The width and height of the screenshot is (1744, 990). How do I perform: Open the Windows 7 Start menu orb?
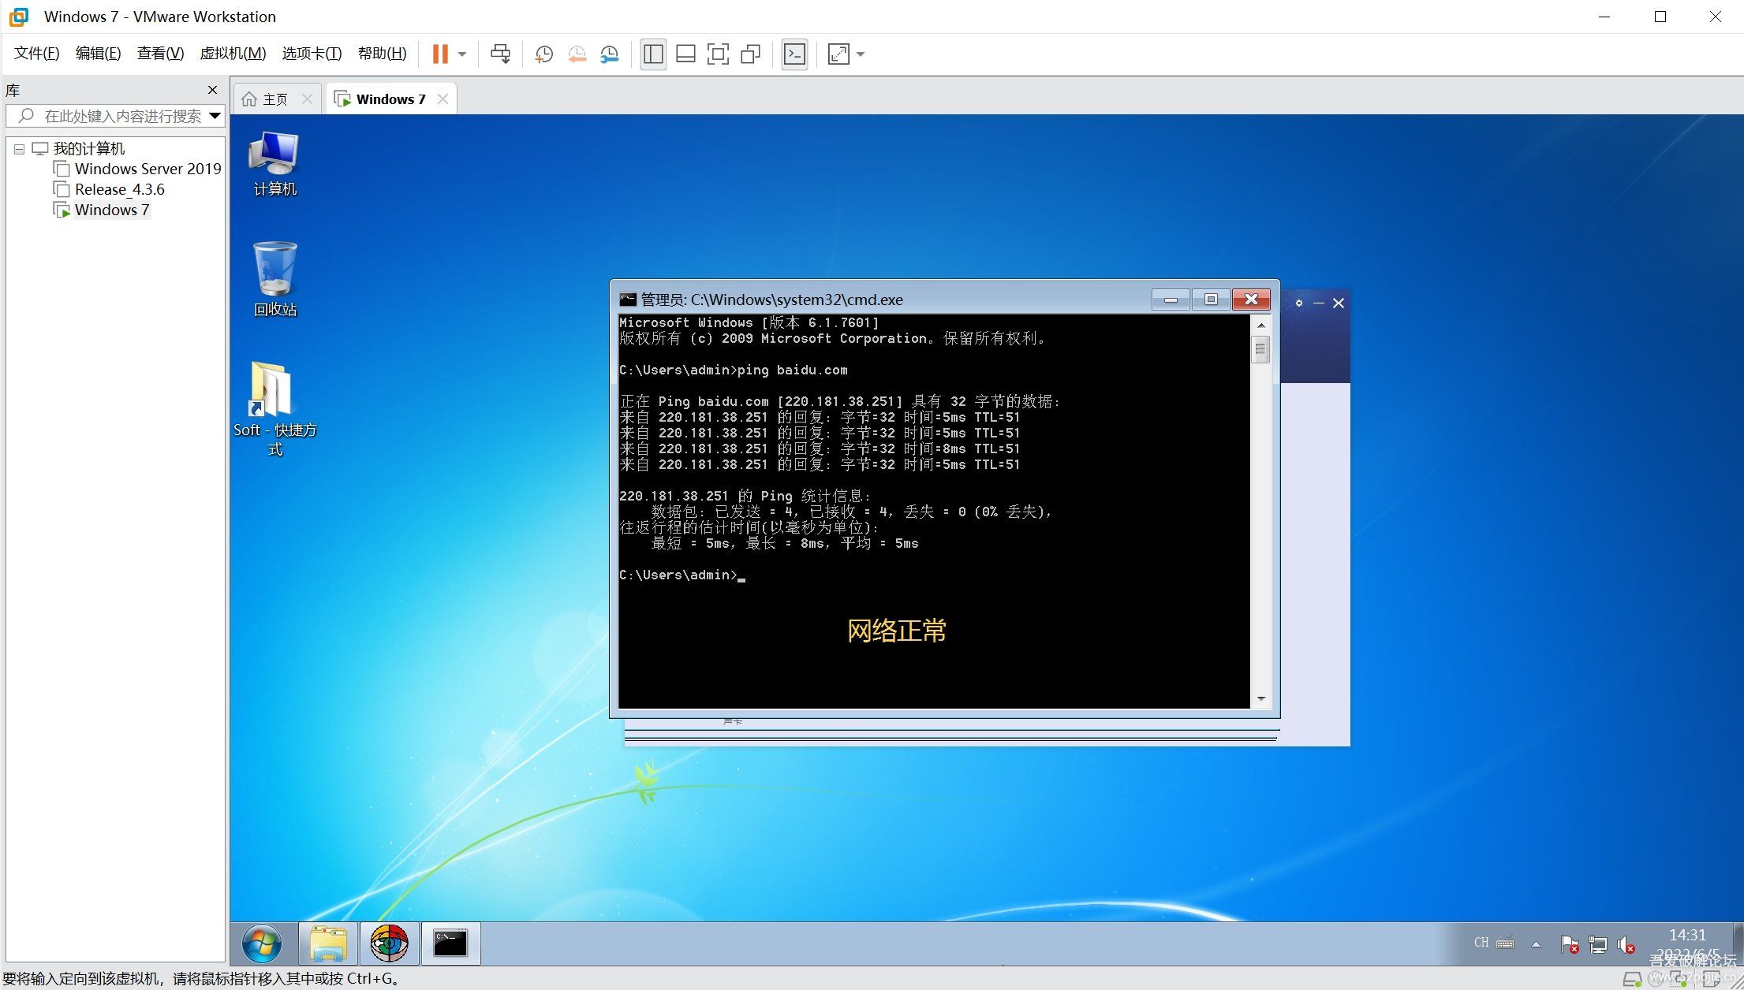pos(261,943)
